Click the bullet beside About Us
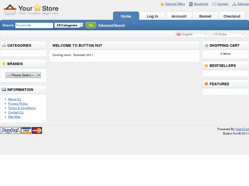 (5, 99)
